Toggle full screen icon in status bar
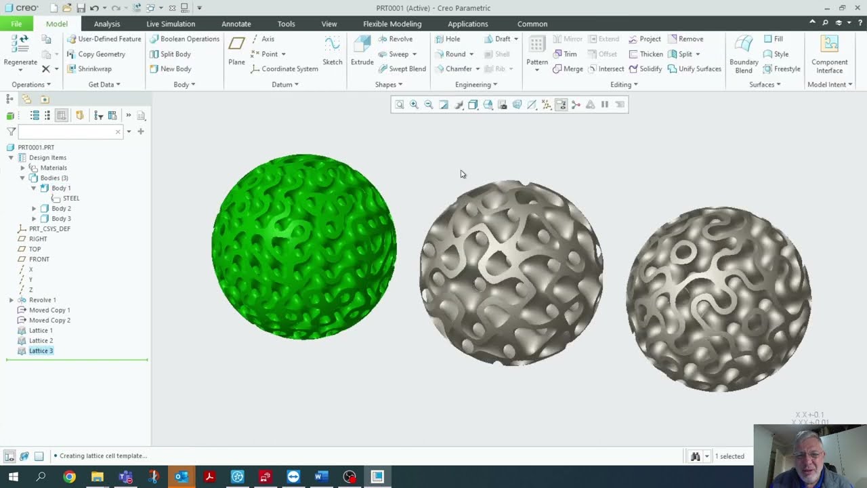Image resolution: width=867 pixels, height=488 pixels. tap(39, 456)
